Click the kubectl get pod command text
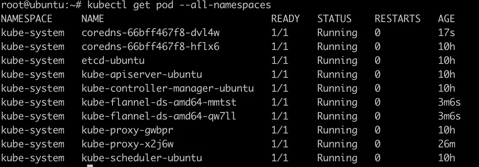Image resolution: width=479 pixels, height=167 pixels. coord(179,5)
